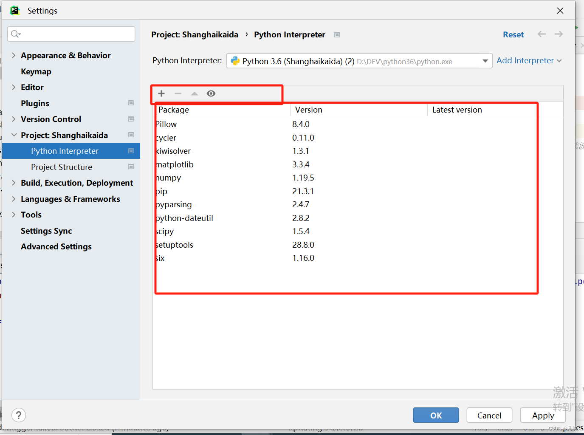This screenshot has width=584, height=435.
Task: Select the six package row
Action: coord(358,258)
